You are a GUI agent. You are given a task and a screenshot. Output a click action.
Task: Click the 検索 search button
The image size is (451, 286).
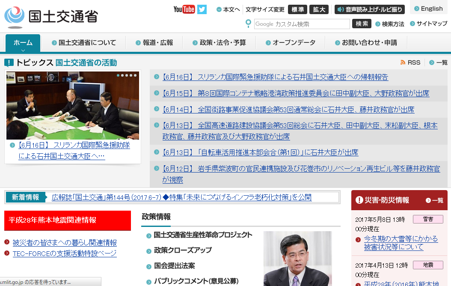pos(362,24)
